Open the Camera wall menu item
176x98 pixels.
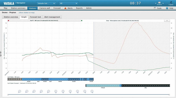[x=45, y=8]
